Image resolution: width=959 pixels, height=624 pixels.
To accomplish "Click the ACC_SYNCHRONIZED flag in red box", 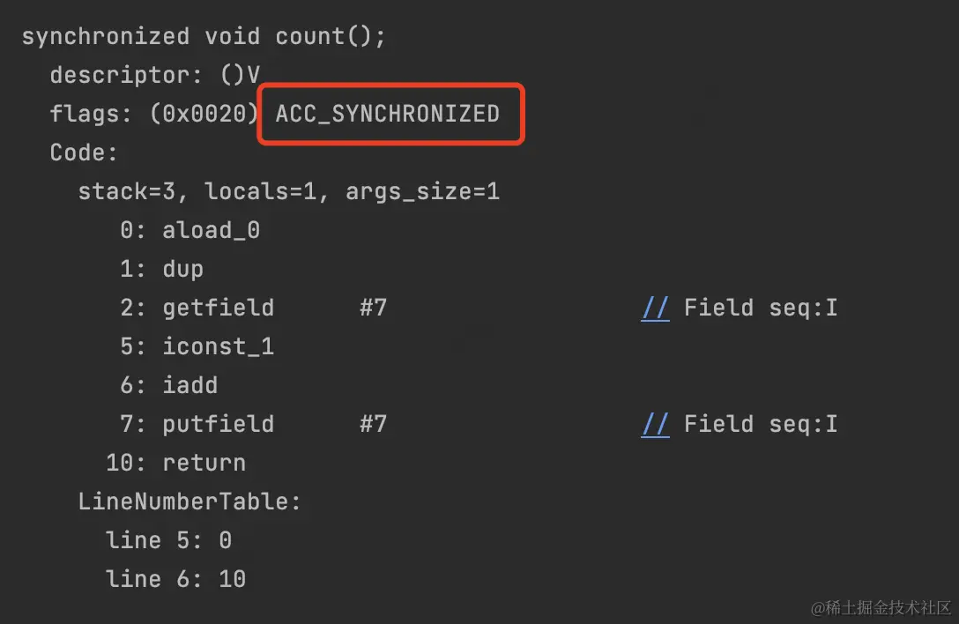I will [388, 114].
